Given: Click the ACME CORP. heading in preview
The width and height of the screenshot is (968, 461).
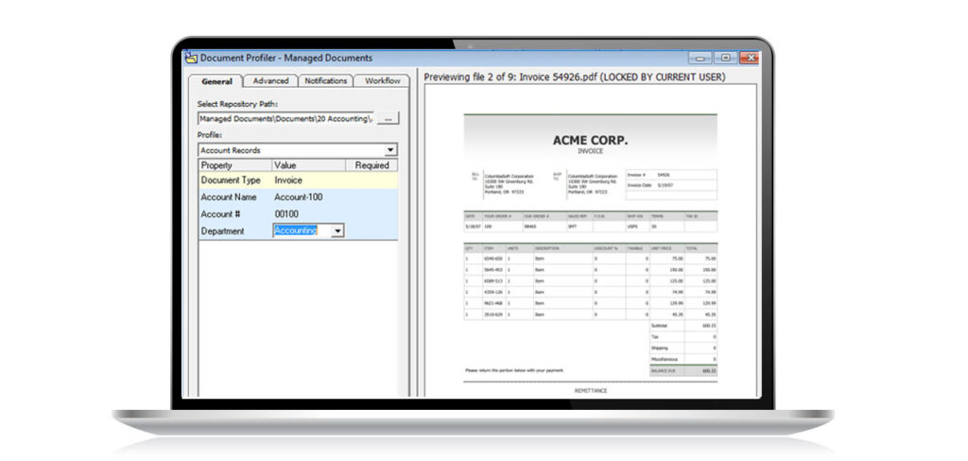Looking at the screenshot, I should coord(590,140).
